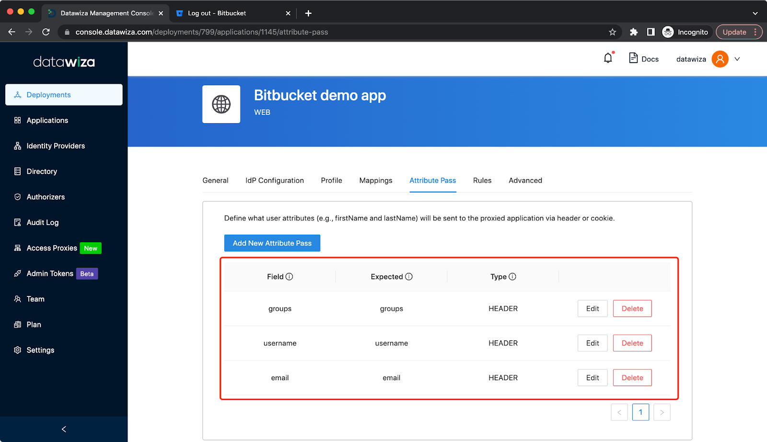Screen dimensions: 767x442
Task: Edit the email attribute row
Action: (x=593, y=378)
